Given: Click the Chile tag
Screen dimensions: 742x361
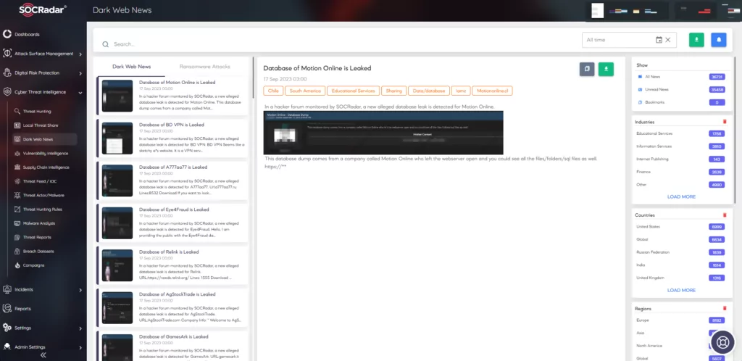Looking at the screenshot, I should coord(273,91).
